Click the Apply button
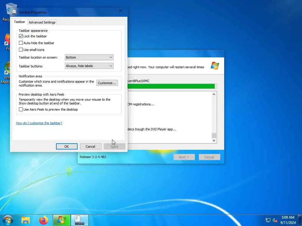Screen dimensions: 302x226 coord(114,147)
